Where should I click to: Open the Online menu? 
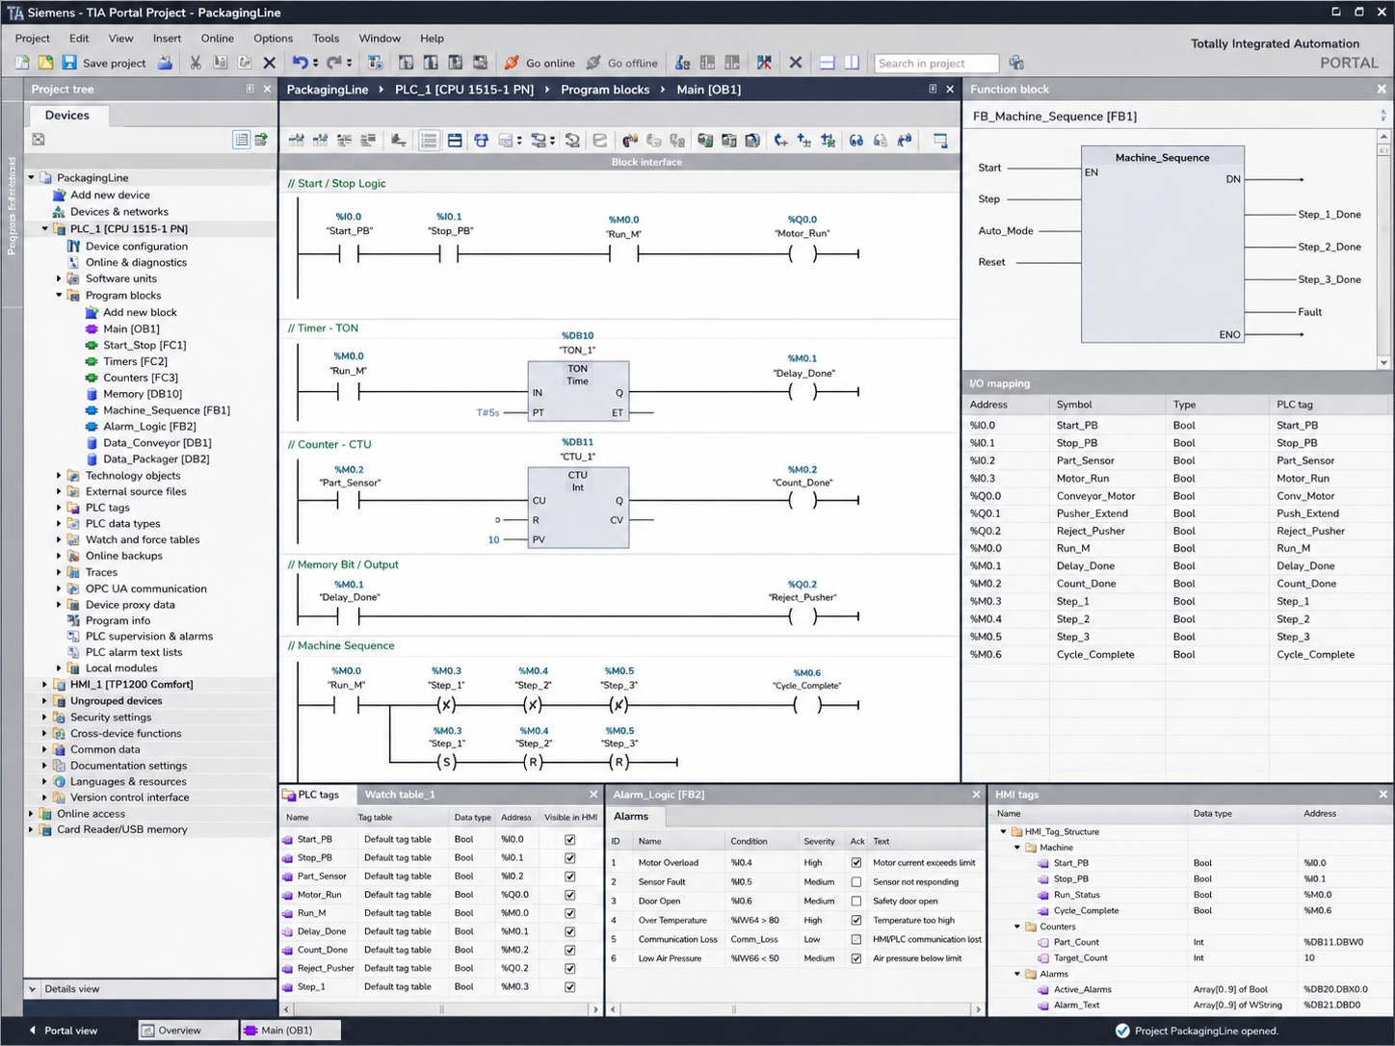tap(217, 39)
